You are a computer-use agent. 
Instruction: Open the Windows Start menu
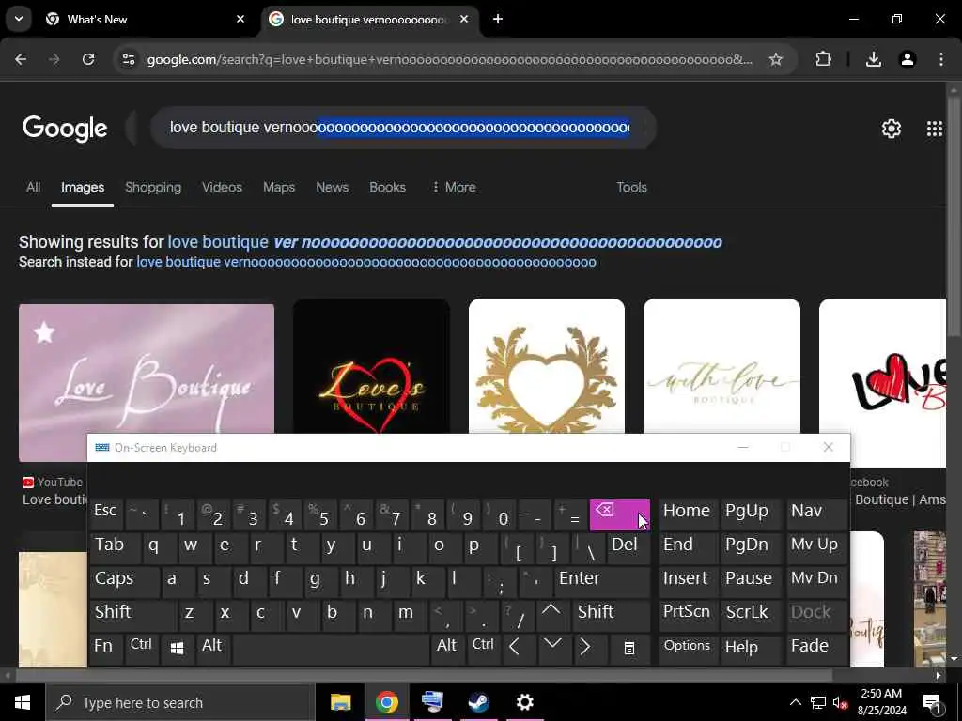tap(23, 702)
